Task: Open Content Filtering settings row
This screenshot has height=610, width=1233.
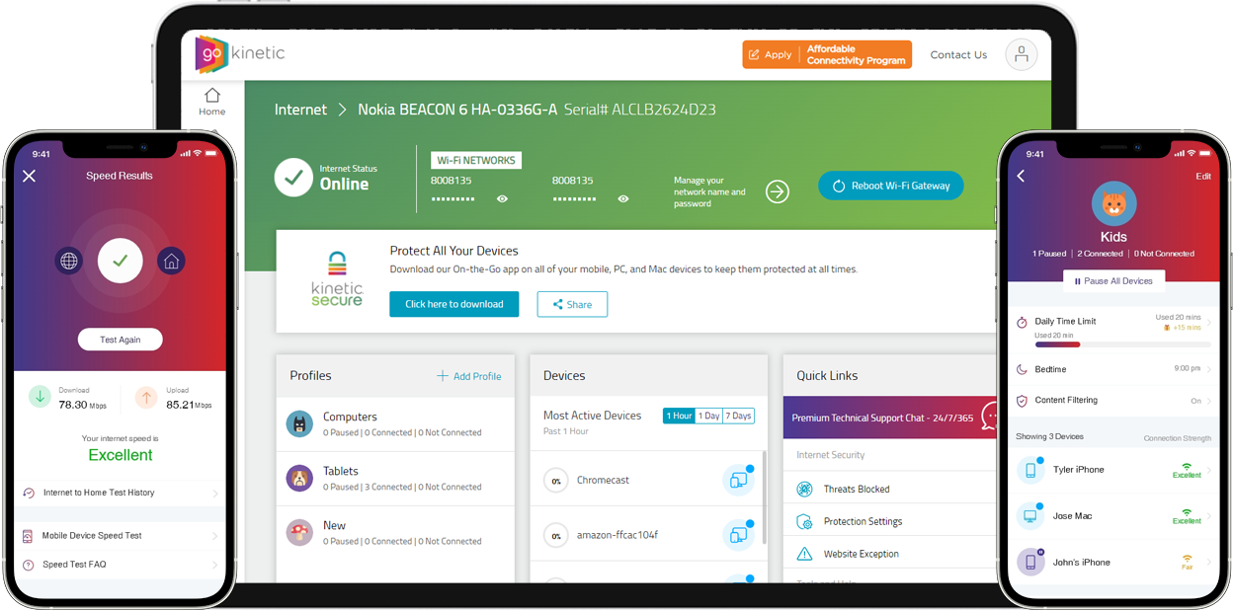Action: click(x=1113, y=401)
